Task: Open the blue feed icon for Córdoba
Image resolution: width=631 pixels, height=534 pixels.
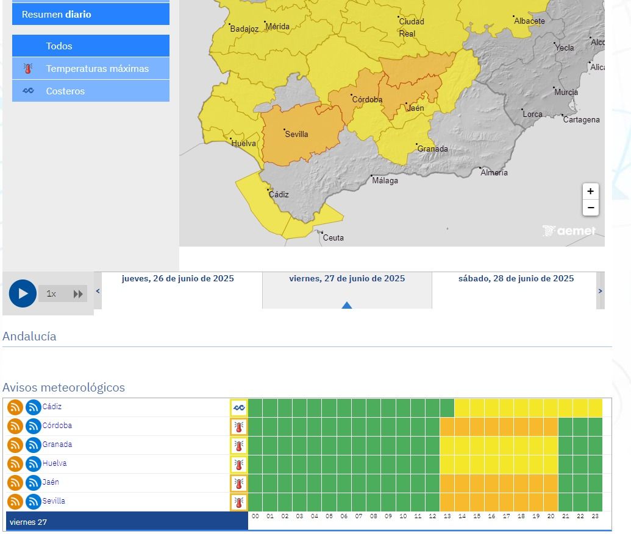Action: tap(33, 426)
